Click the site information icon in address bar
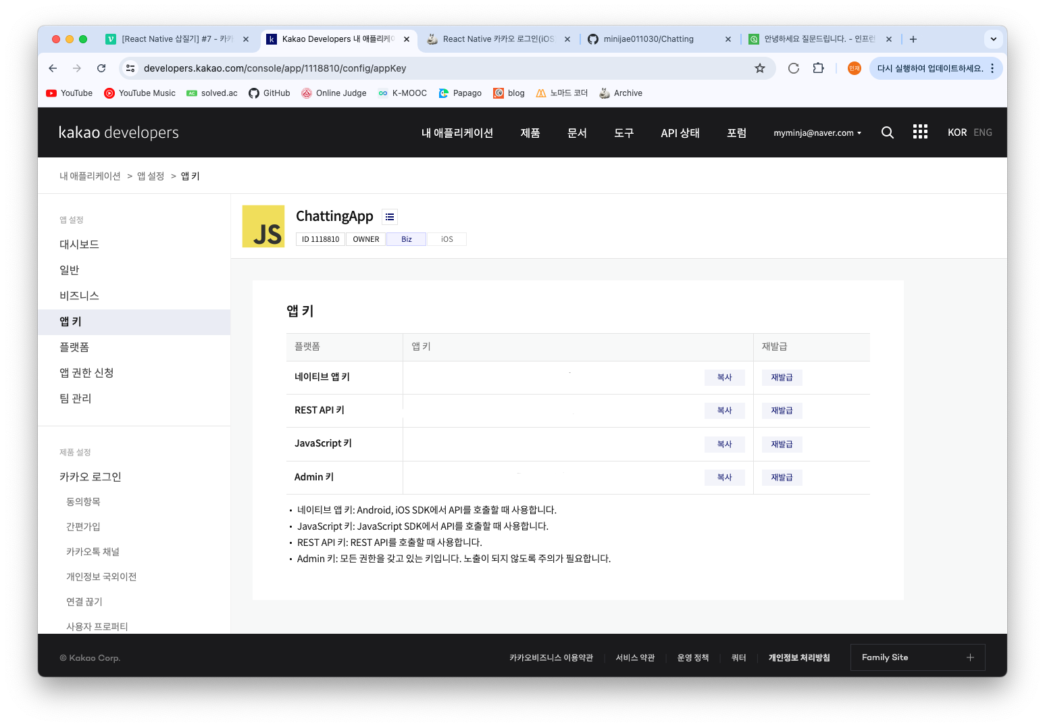The width and height of the screenshot is (1045, 727). pos(131,68)
